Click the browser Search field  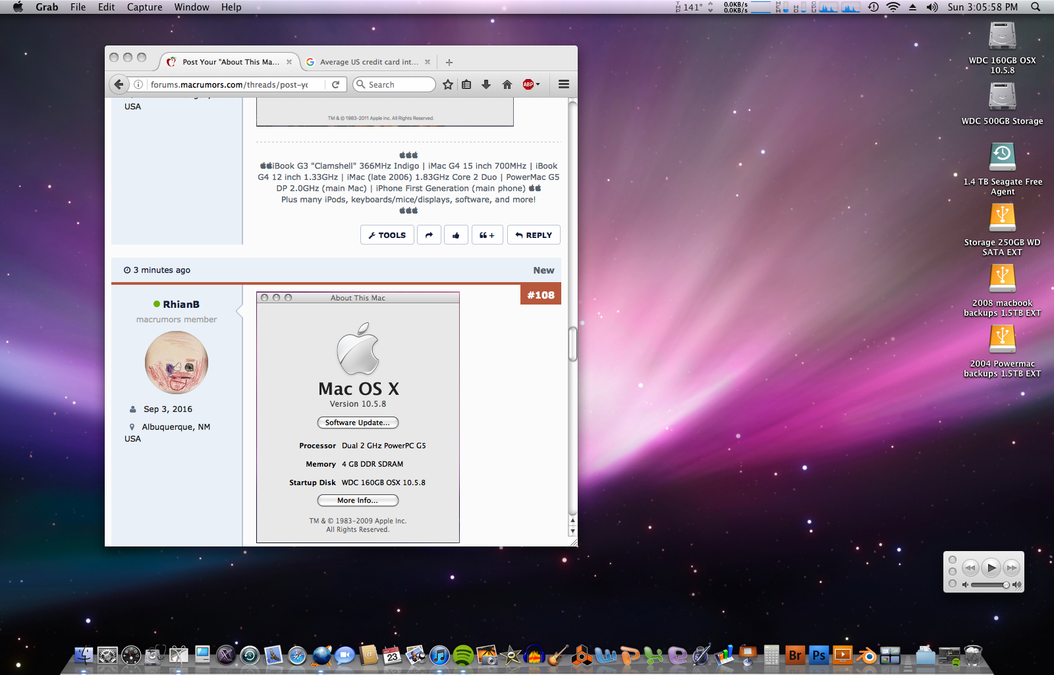pos(395,84)
